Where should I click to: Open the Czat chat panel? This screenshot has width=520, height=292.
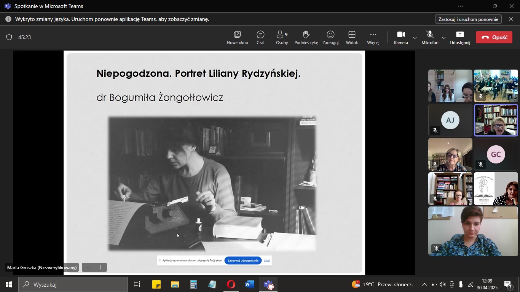click(260, 37)
